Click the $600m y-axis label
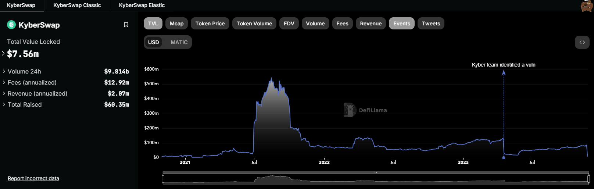This screenshot has height=189, width=594. point(151,69)
